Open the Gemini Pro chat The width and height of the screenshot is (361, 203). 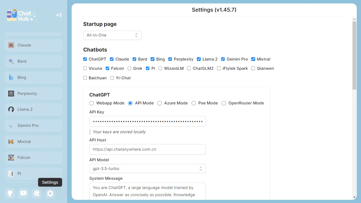pyautogui.click(x=34, y=126)
